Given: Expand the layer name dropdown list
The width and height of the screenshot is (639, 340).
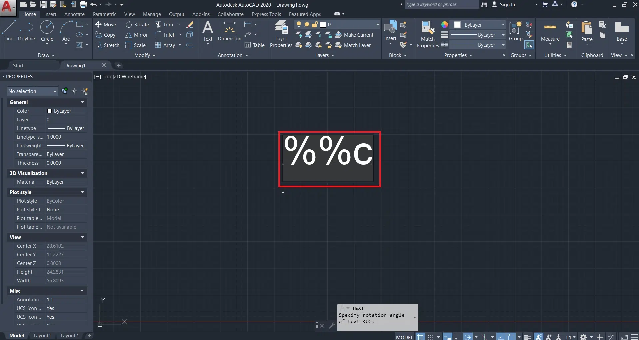Looking at the screenshot, I should [377, 25].
